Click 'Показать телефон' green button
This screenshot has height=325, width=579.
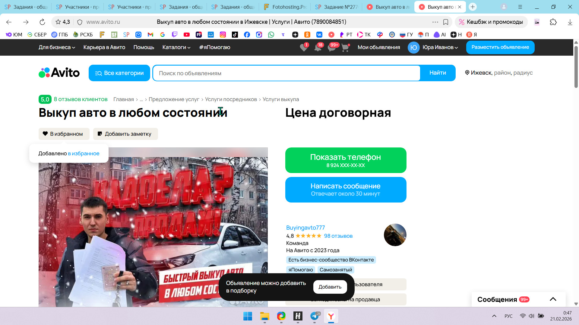(346, 160)
